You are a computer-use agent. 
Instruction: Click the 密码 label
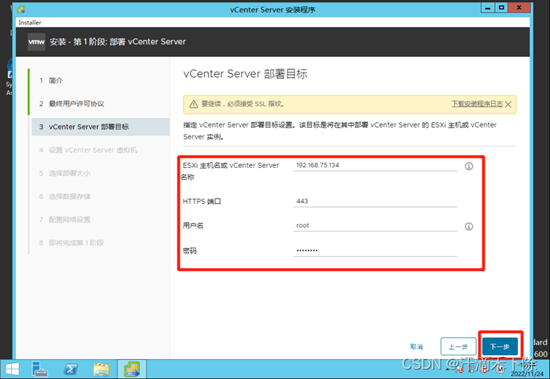click(190, 251)
